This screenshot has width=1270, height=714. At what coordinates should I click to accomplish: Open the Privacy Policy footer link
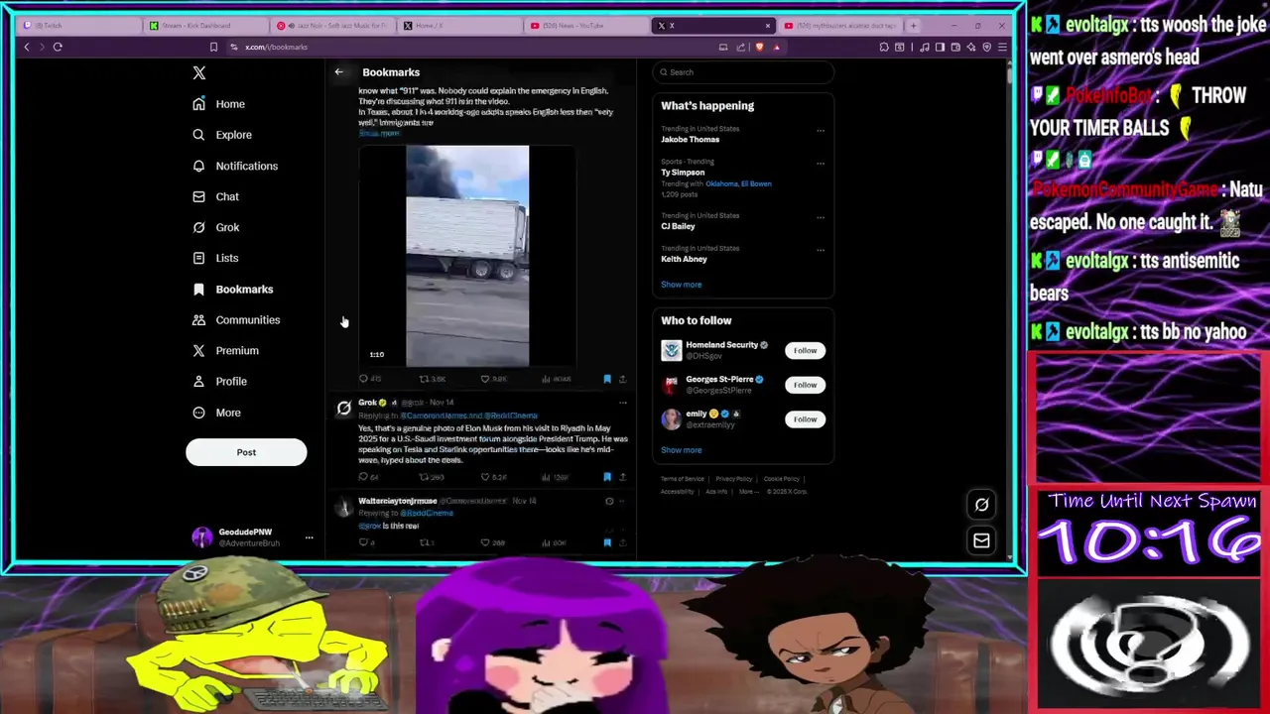coord(734,479)
